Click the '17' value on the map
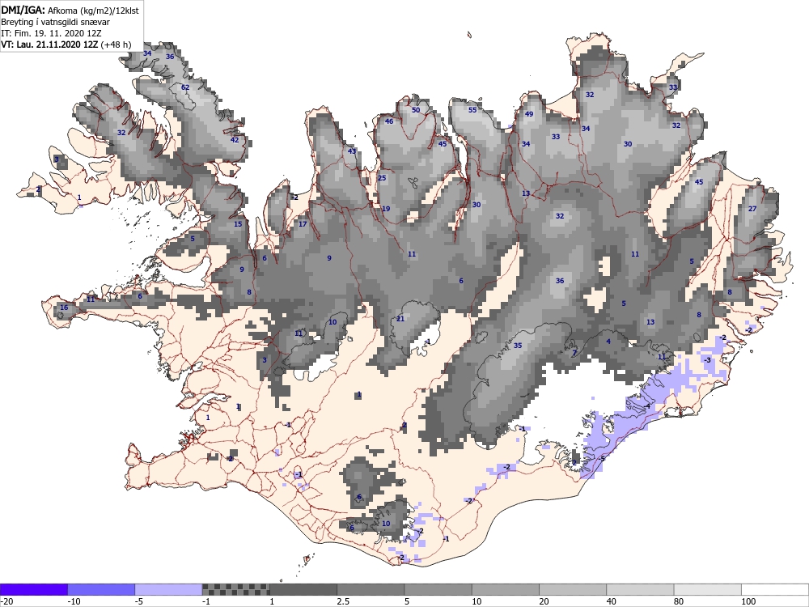This screenshot has height=607, width=809. pyautogui.click(x=303, y=224)
